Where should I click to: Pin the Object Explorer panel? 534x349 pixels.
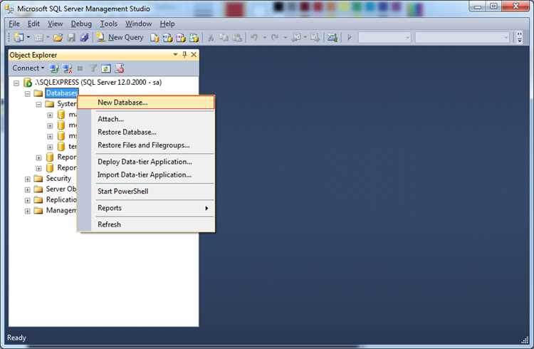[184, 55]
